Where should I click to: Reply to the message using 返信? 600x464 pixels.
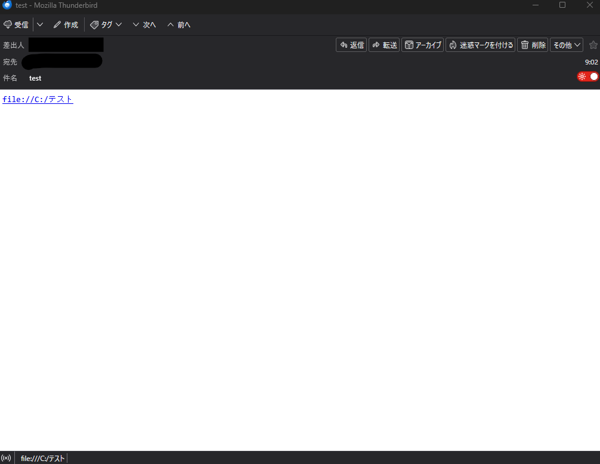click(x=351, y=45)
